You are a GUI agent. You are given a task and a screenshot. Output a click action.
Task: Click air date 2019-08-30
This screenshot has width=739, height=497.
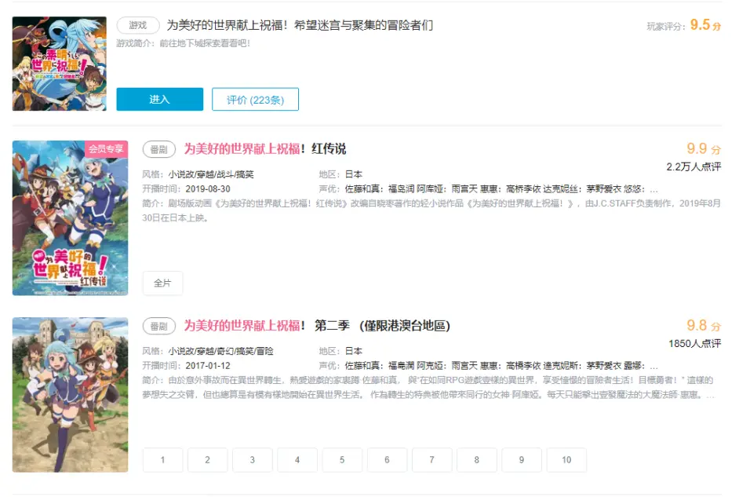(208, 189)
